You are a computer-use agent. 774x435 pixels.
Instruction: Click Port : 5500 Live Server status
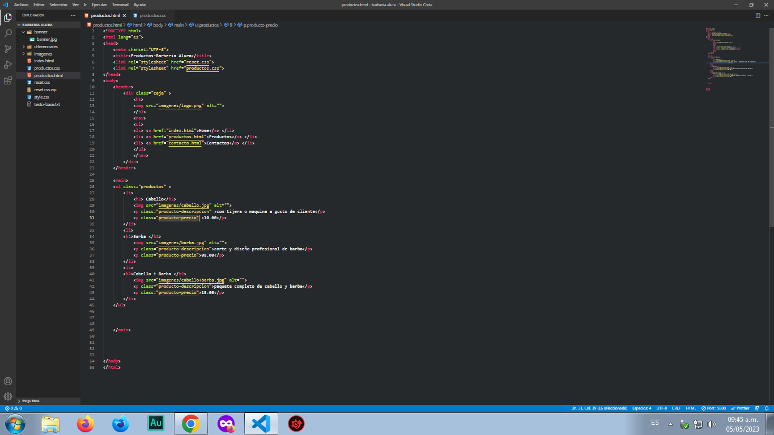pos(713,408)
